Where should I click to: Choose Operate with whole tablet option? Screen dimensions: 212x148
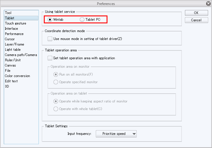pos(56,109)
